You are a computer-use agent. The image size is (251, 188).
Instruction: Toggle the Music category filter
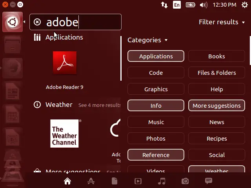pos(156,122)
